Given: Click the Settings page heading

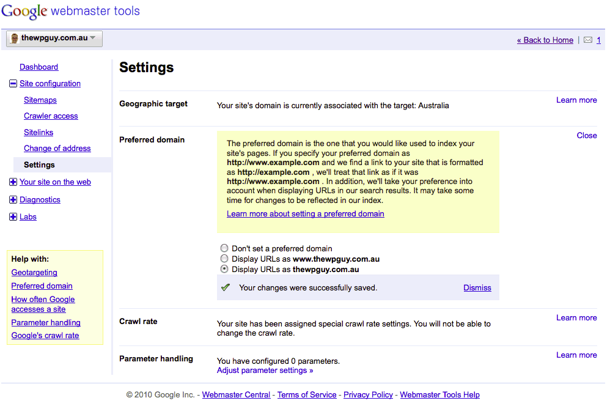Looking at the screenshot, I should point(147,67).
